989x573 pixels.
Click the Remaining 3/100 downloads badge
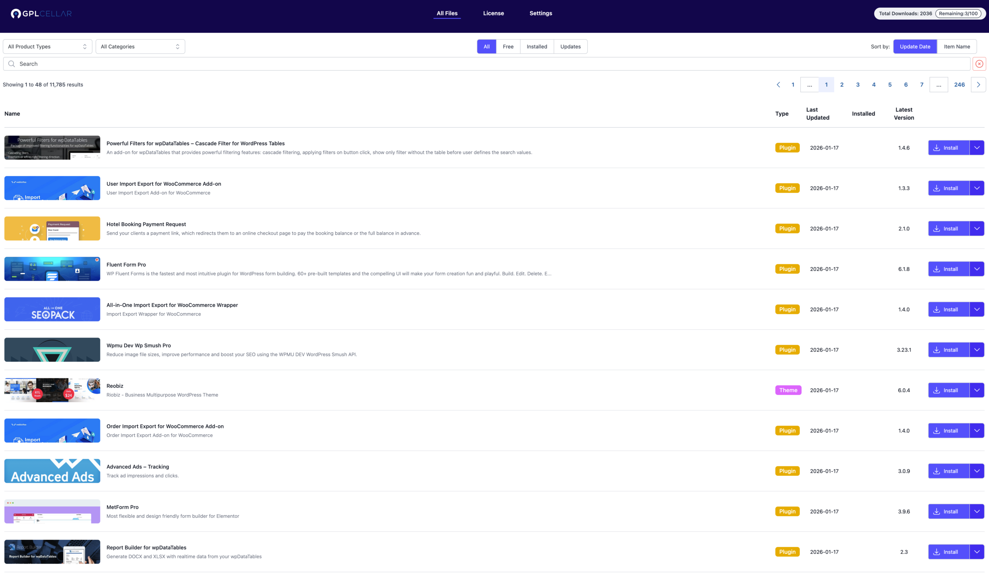point(958,14)
